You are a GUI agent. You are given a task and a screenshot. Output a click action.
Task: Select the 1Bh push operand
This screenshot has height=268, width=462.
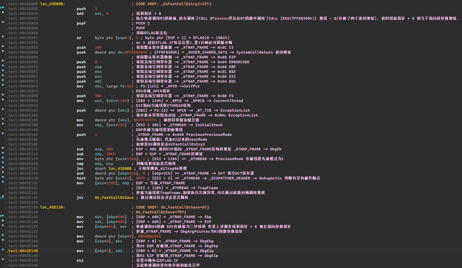coord(98,48)
